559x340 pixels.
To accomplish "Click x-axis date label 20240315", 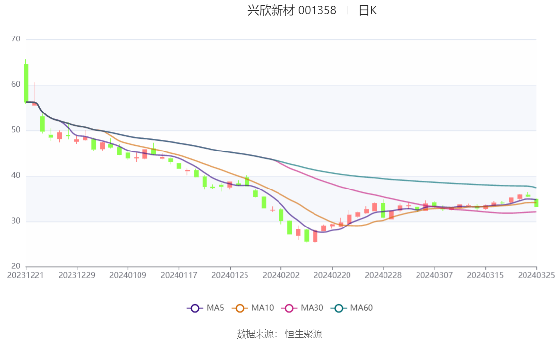I will pyautogui.click(x=485, y=275).
